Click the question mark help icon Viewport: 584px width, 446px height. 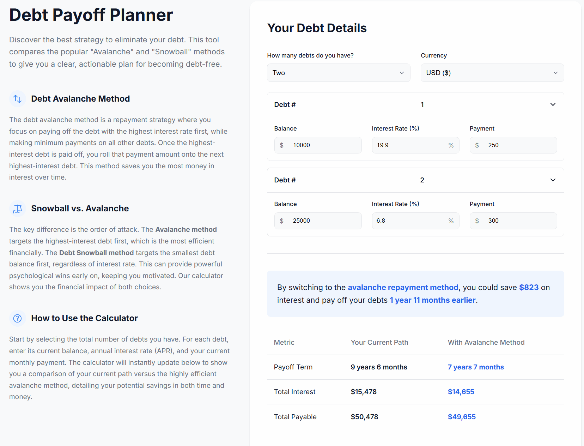point(17,318)
